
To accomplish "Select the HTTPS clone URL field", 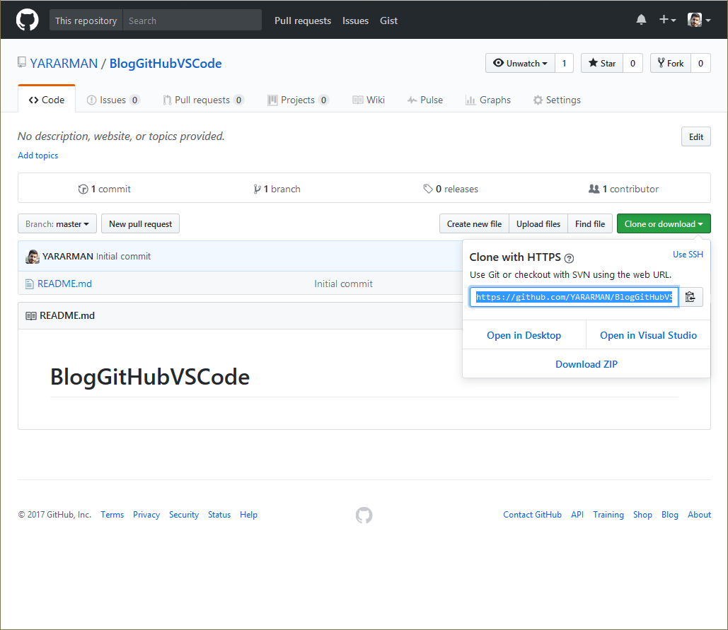I will (x=574, y=297).
